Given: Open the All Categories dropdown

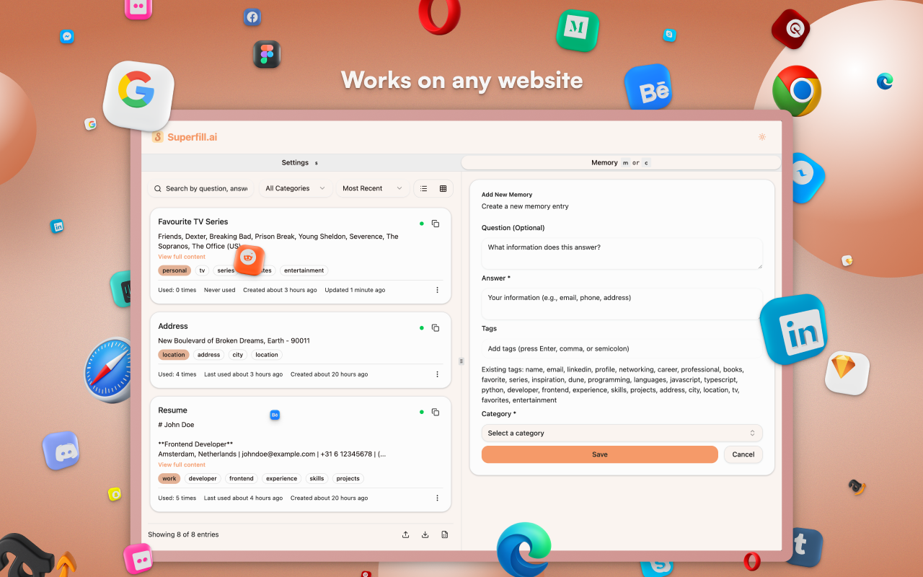Looking at the screenshot, I should tap(296, 188).
